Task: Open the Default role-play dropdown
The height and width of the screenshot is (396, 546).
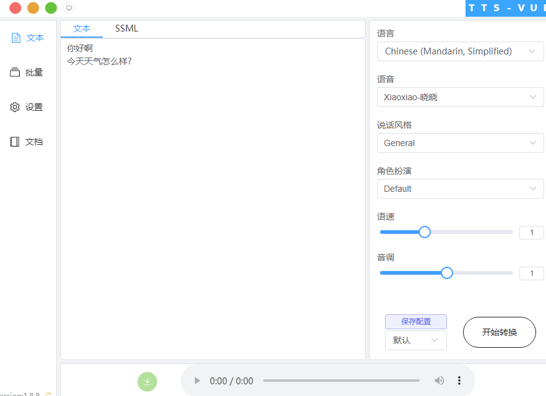Action: [x=461, y=189]
